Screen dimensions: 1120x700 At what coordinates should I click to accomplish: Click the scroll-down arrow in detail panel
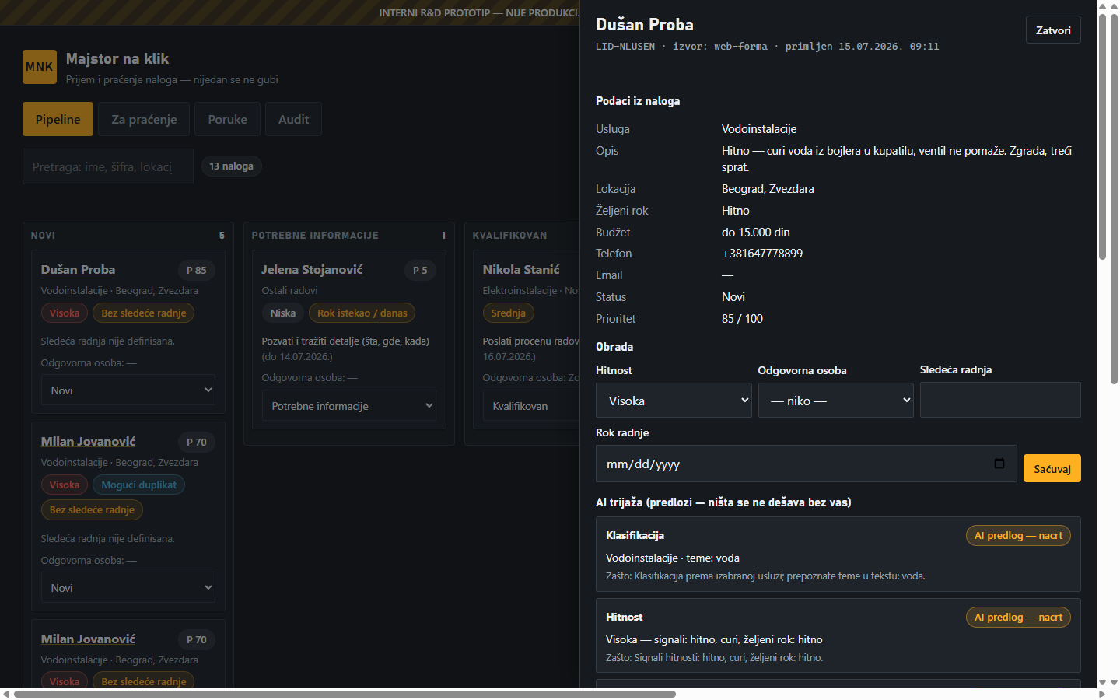[1102, 682]
